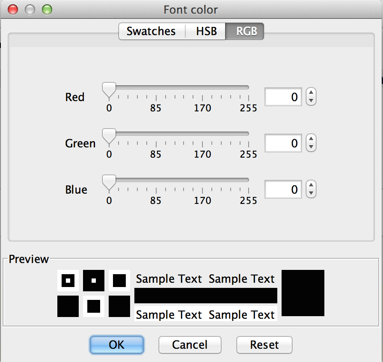The image size is (383, 362).
Task: Open the HSB tab
Action: [206, 31]
